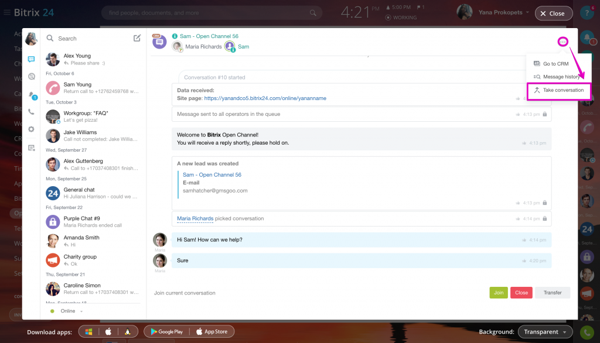Click the flag counter next to 5:00 PM

(421, 7)
